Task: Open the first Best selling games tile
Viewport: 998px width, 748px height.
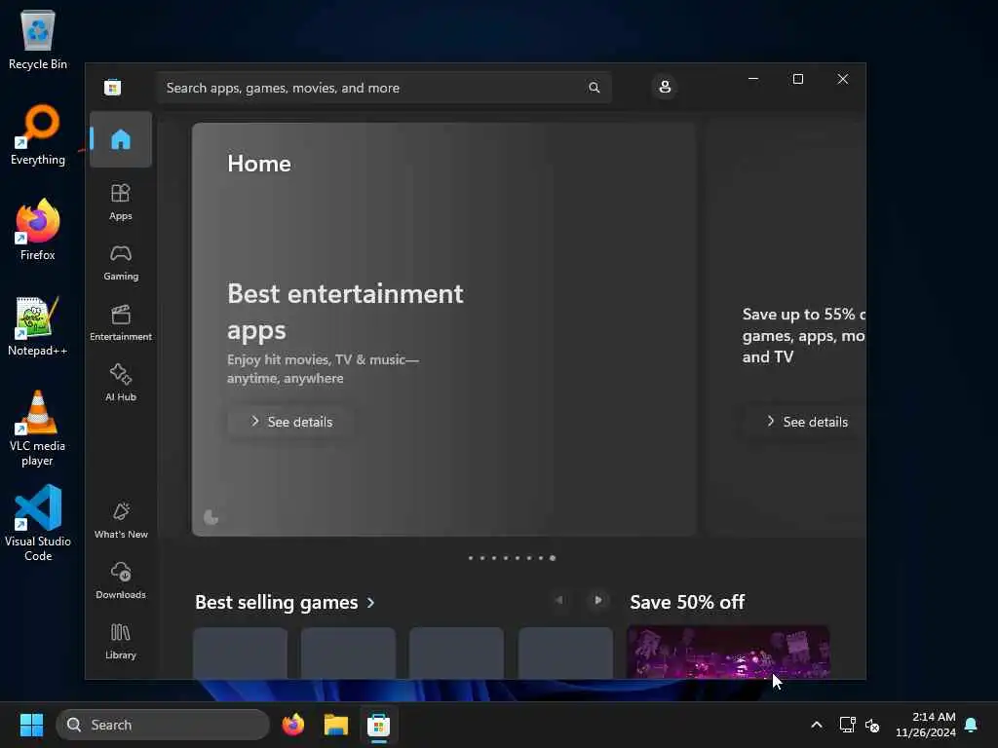Action: 240,654
